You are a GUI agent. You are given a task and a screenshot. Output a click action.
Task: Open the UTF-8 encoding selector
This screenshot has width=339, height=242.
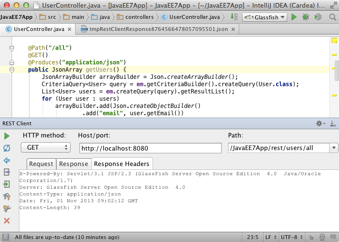291,237
